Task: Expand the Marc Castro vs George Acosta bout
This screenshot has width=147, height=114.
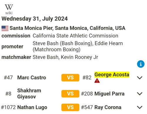Action: tap(140, 78)
